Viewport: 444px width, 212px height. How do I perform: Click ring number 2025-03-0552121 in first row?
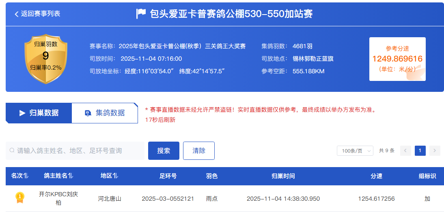pos(168,199)
